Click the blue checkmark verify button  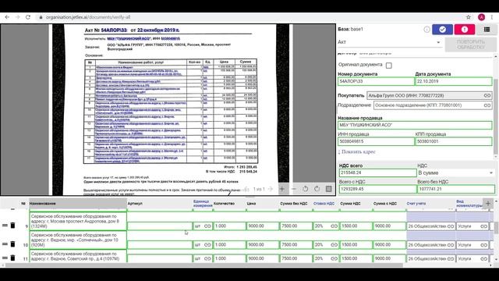442,30
